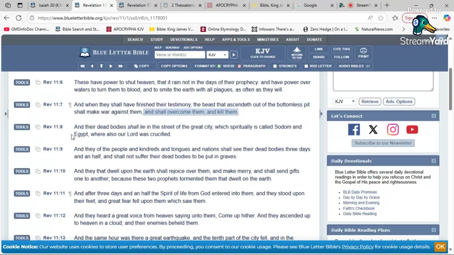
Task: Click the browser back arrow
Action: click(x=7, y=18)
